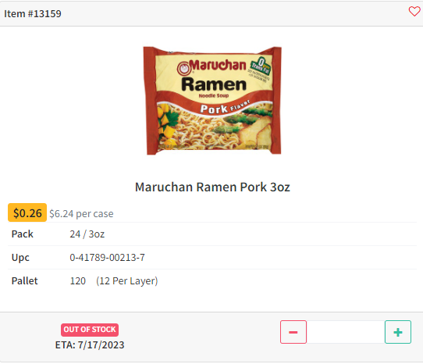Select the Upc row label
423x364 pixels.
coord(20,258)
